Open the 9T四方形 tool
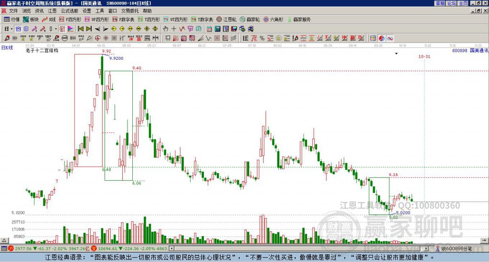489x262 pixels. click(176, 19)
